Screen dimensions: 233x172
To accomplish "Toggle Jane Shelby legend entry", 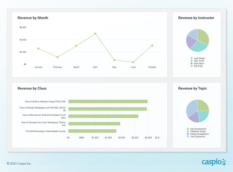I will click(x=199, y=58).
